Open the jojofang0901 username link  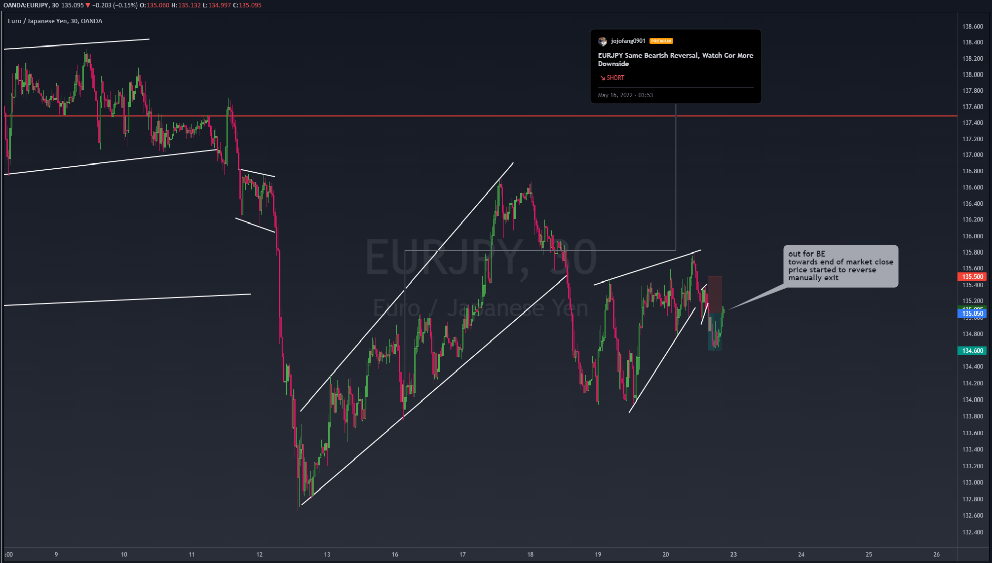[x=628, y=41]
